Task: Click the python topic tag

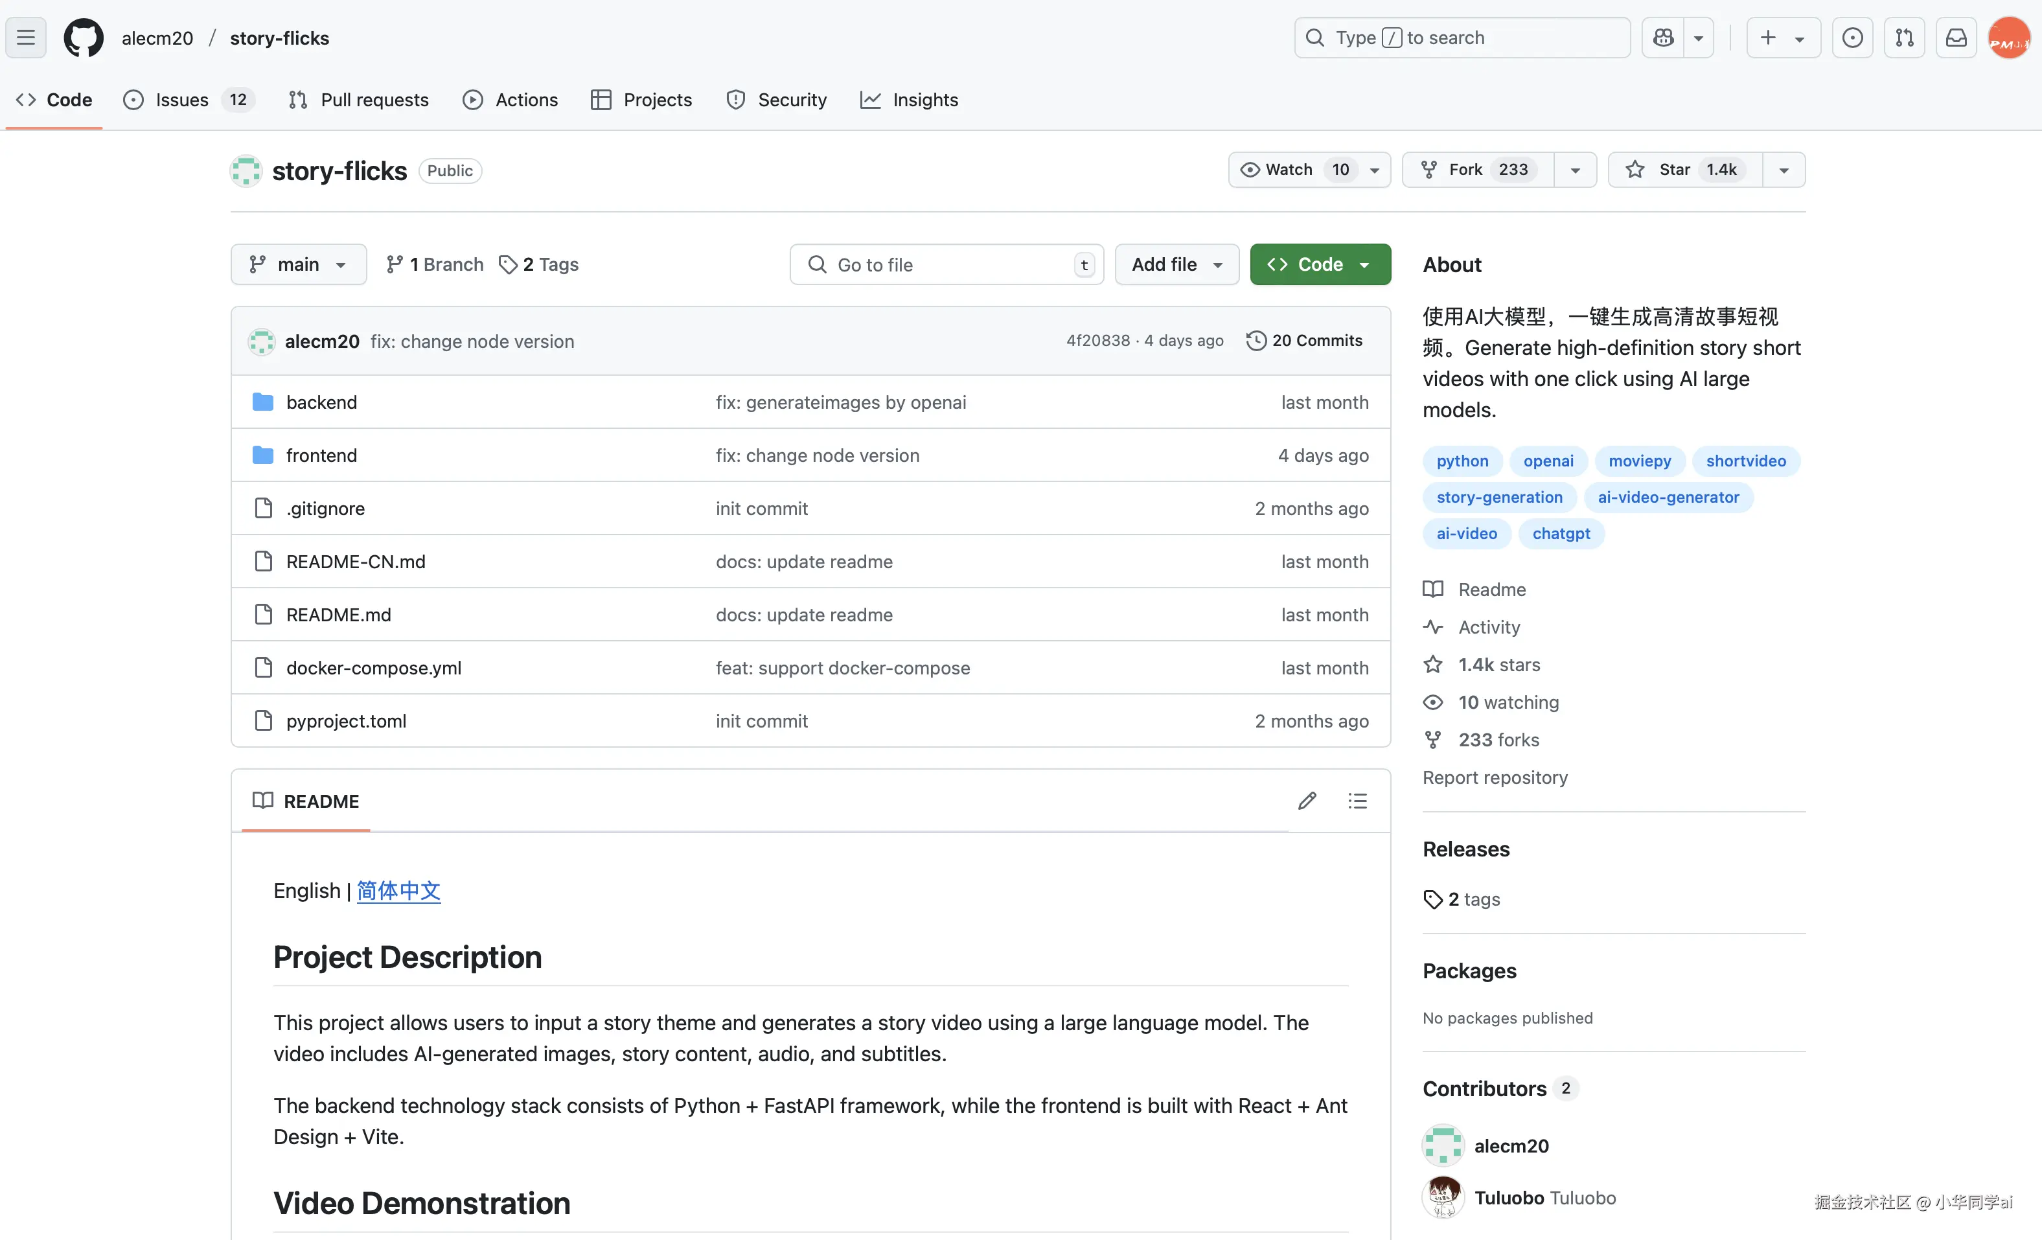Action: [1462, 461]
